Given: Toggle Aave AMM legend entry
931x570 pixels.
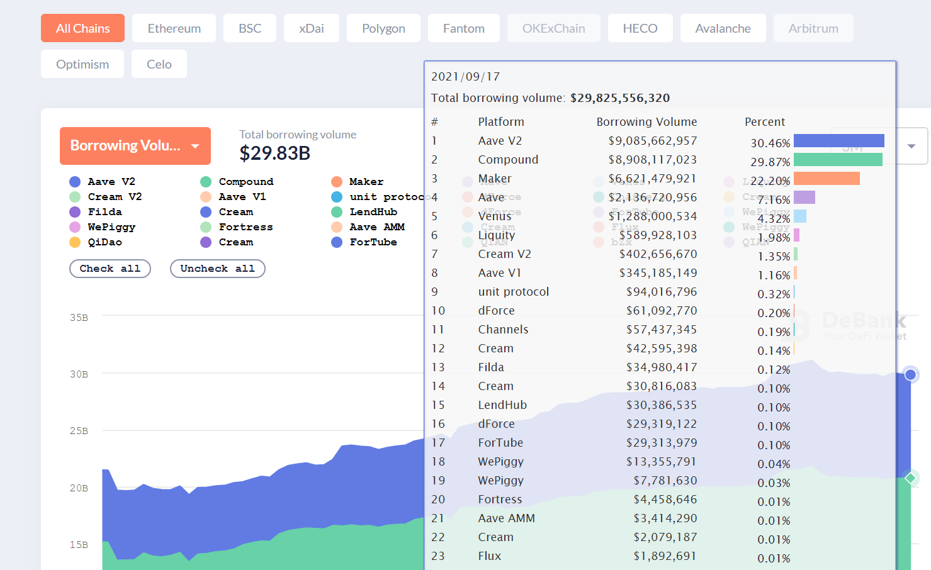Looking at the screenshot, I should pos(368,227).
